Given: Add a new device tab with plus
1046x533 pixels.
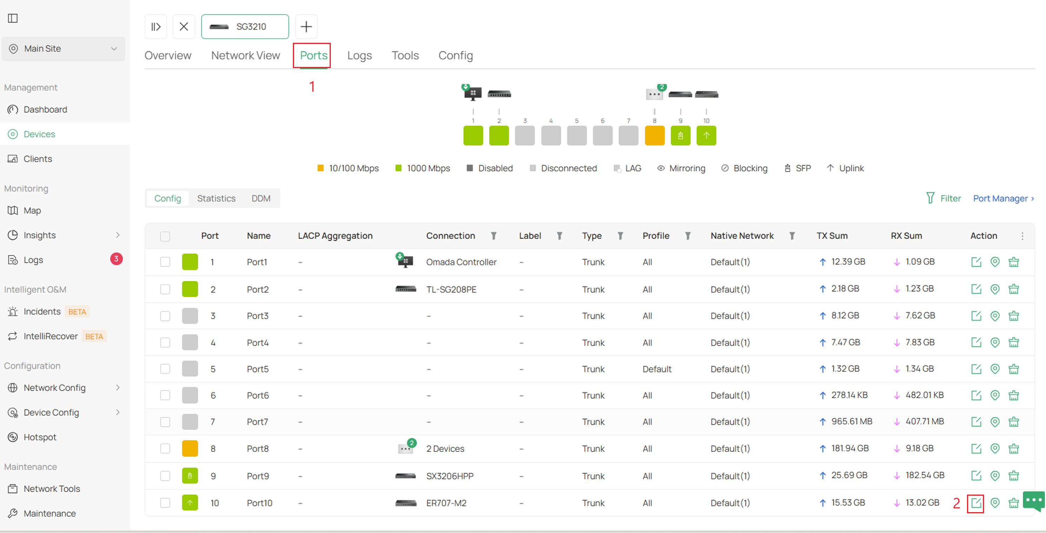Looking at the screenshot, I should (306, 27).
